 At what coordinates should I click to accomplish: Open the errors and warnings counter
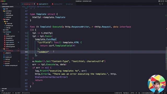[26, 93]
